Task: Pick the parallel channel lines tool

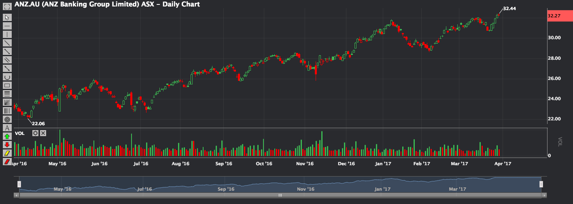Action: [x=7, y=60]
